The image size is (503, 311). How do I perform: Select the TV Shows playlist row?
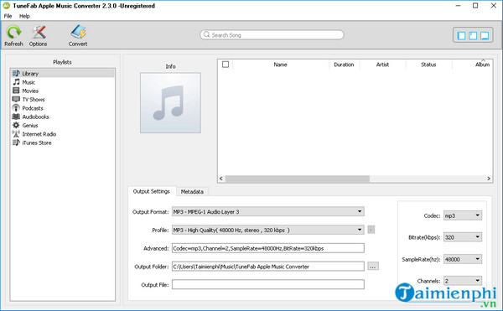62,100
